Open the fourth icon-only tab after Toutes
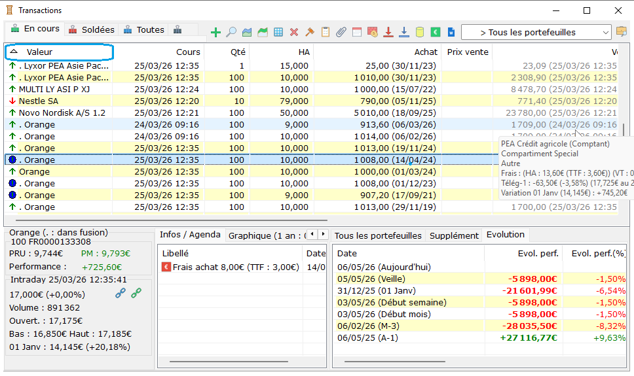Image resolution: width=634 pixels, height=376 pixels. click(x=177, y=29)
